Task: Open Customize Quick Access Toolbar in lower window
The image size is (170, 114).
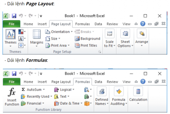Action: (41, 74)
